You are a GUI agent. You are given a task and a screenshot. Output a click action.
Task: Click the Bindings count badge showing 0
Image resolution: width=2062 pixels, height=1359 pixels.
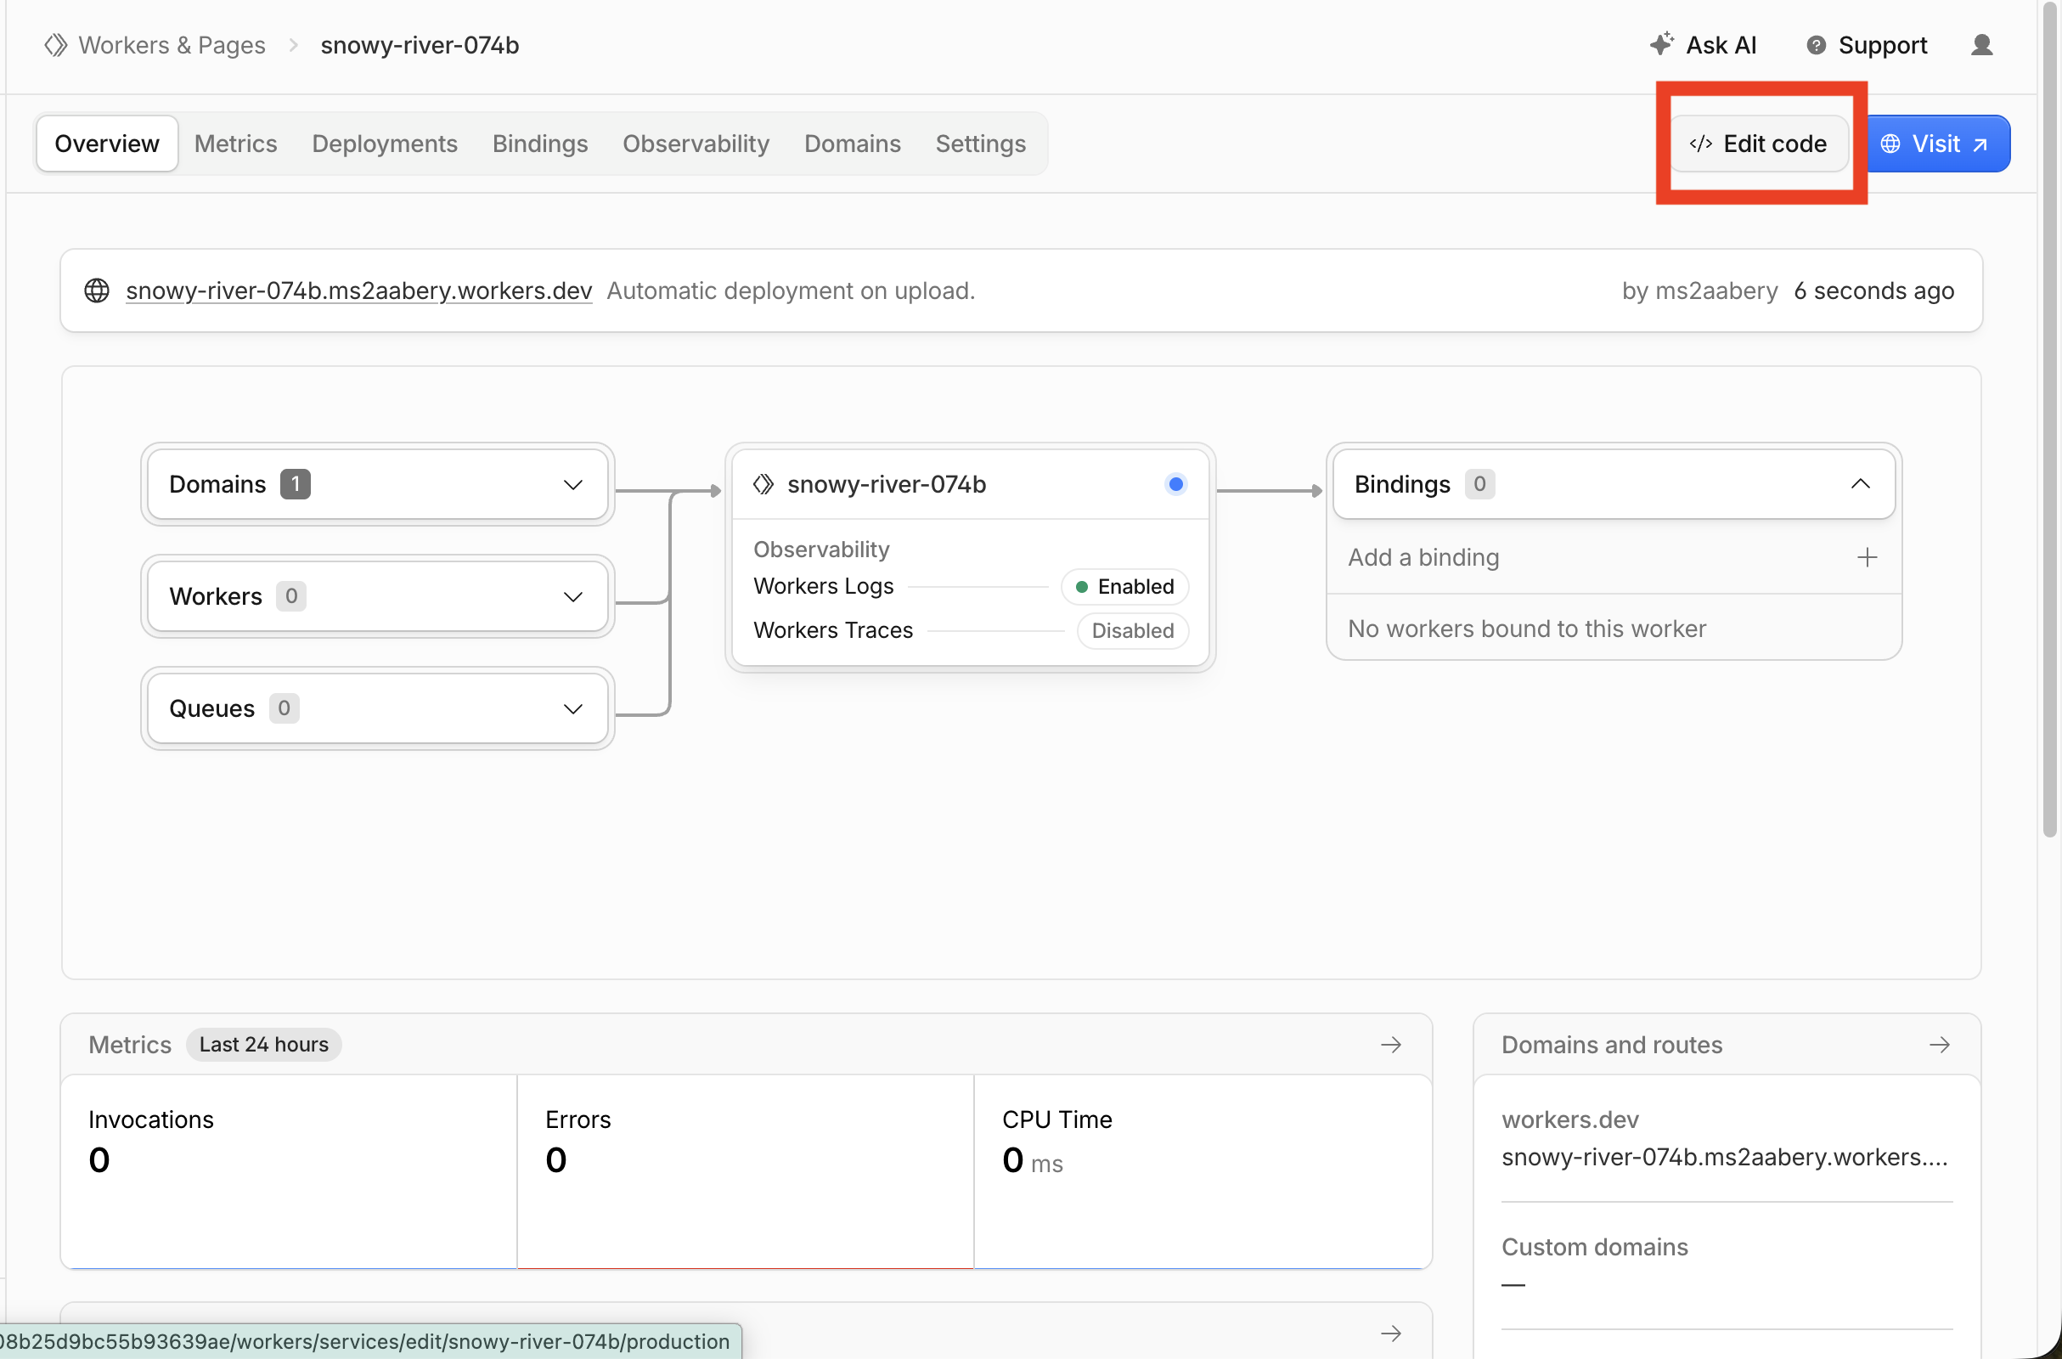click(1479, 484)
